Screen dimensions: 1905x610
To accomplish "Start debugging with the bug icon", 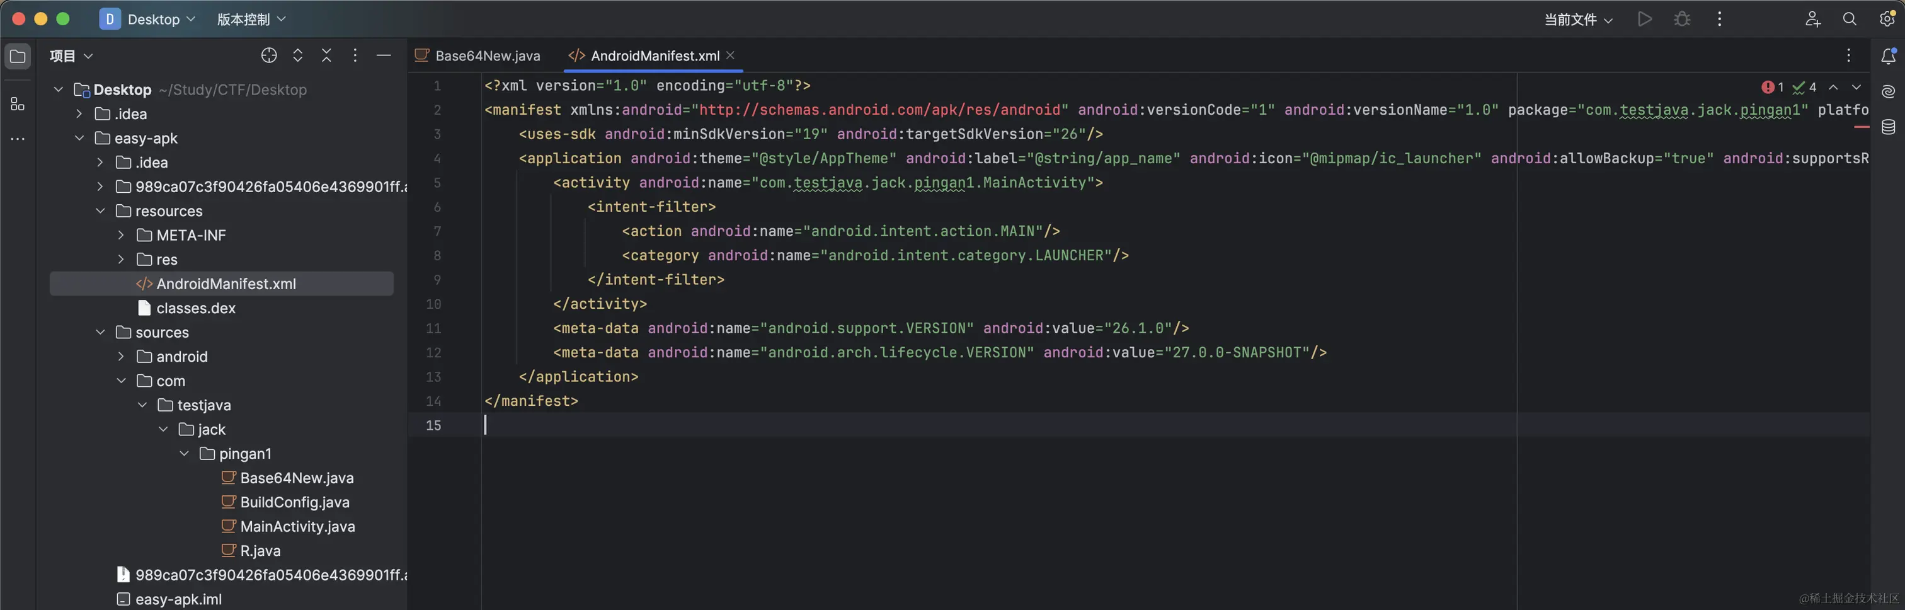I will 1683,20.
